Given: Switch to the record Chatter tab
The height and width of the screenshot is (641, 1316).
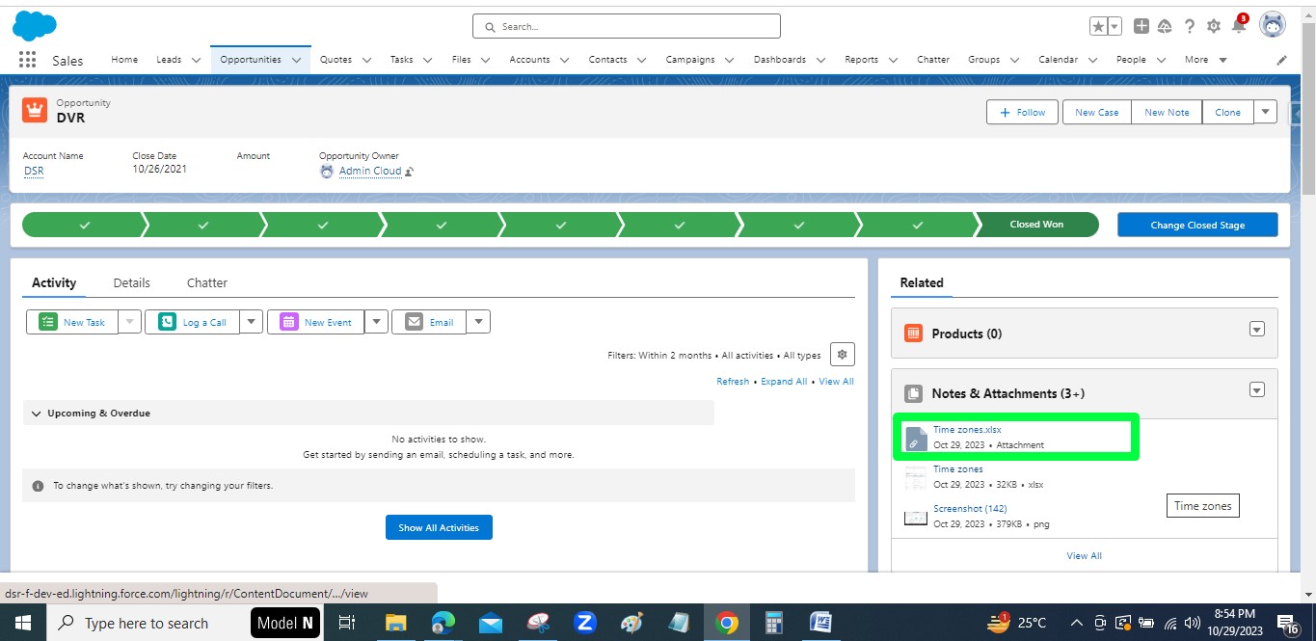Looking at the screenshot, I should pos(207,282).
